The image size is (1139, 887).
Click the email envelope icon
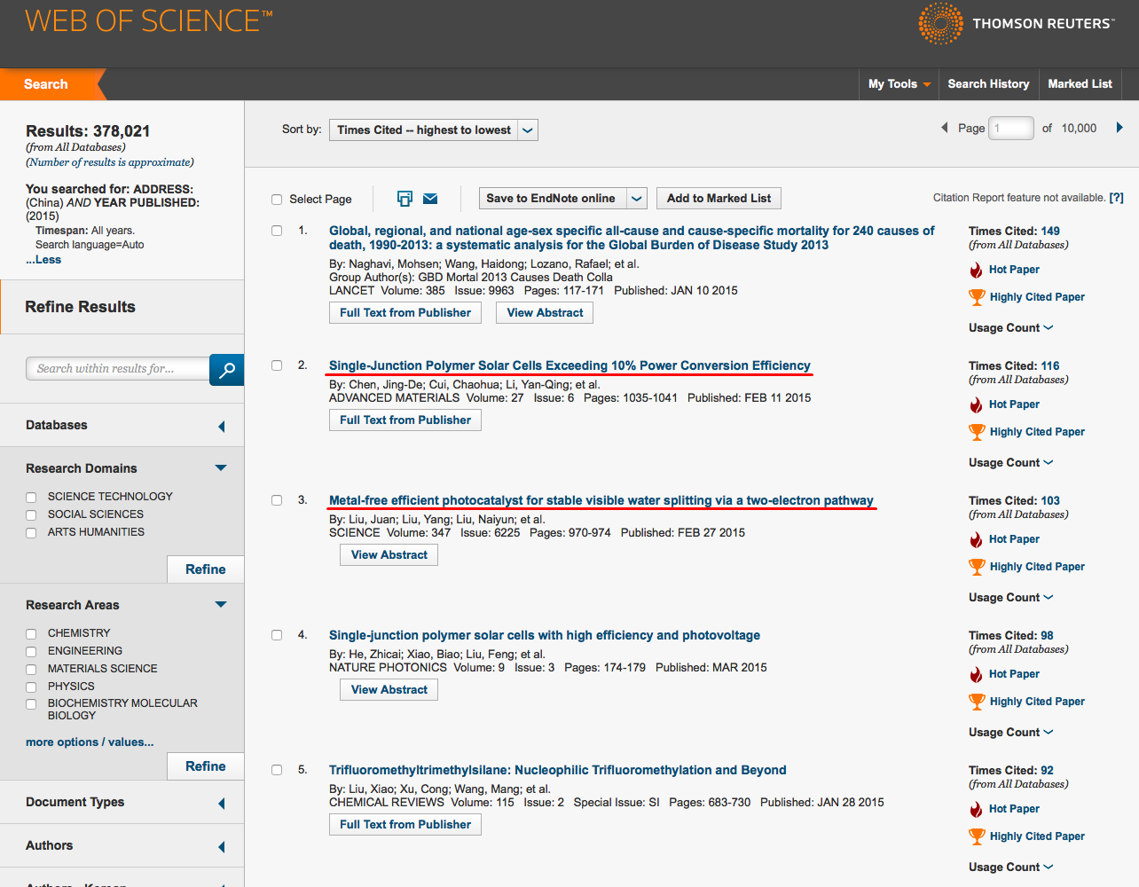point(430,199)
